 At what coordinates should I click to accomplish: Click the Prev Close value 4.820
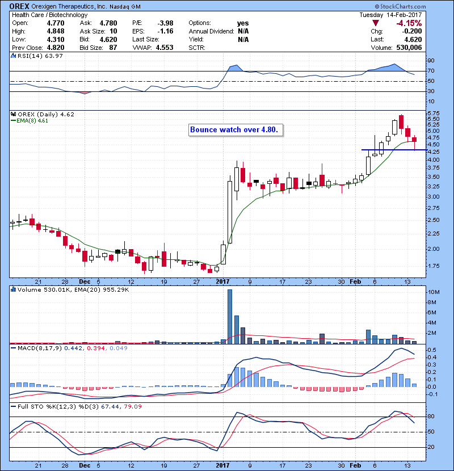click(56, 48)
